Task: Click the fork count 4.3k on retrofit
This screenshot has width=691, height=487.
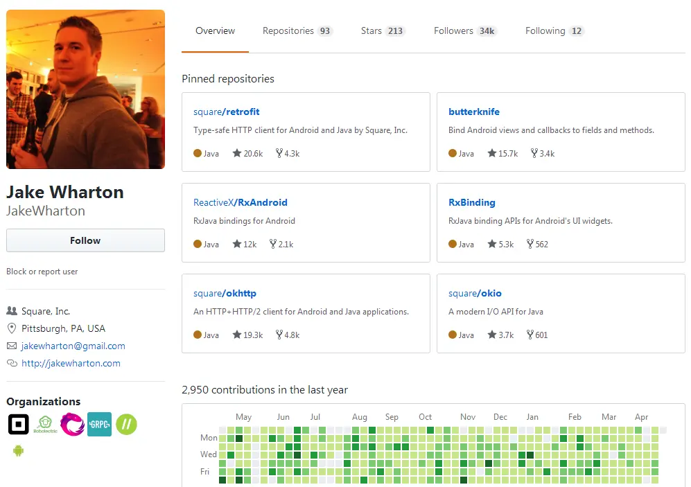Action: click(x=288, y=153)
